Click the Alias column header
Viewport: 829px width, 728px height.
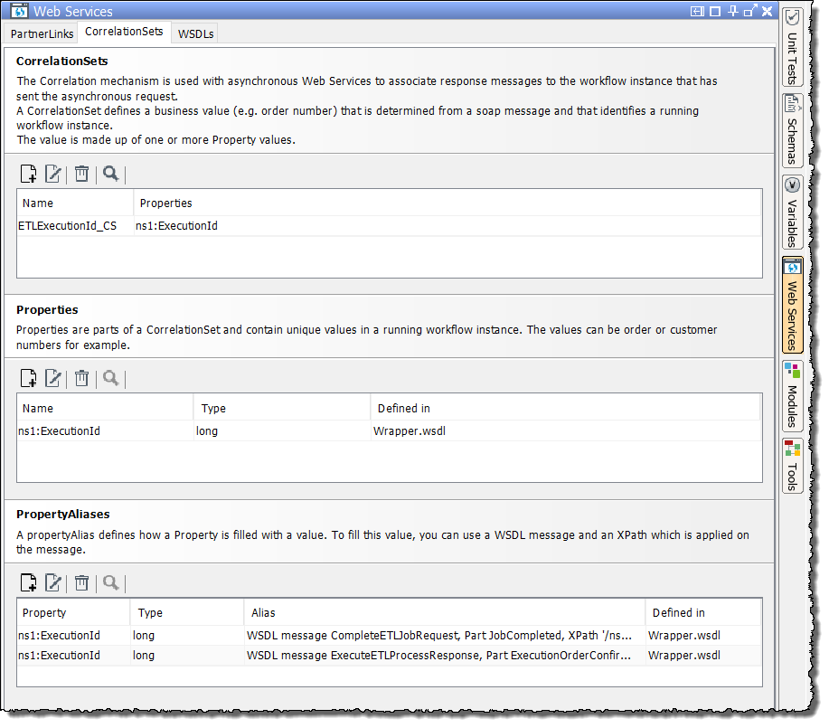tap(443, 613)
